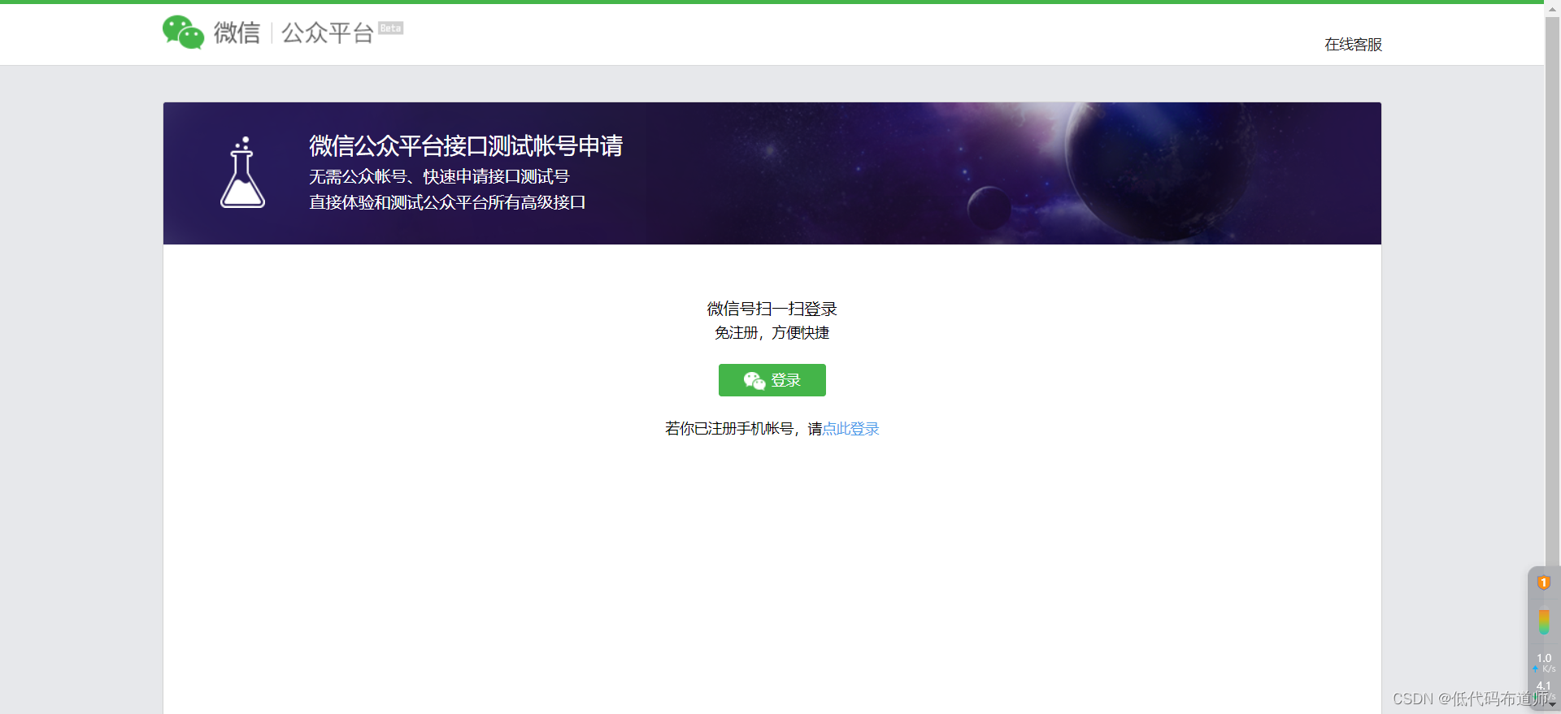Click the green 登录 button
The image size is (1561, 714).
point(772,380)
